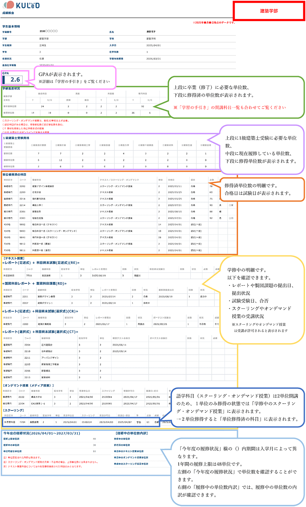Select the 日本建築史 course row
This screenshot has width=306, height=507.
(x=119, y=351)
